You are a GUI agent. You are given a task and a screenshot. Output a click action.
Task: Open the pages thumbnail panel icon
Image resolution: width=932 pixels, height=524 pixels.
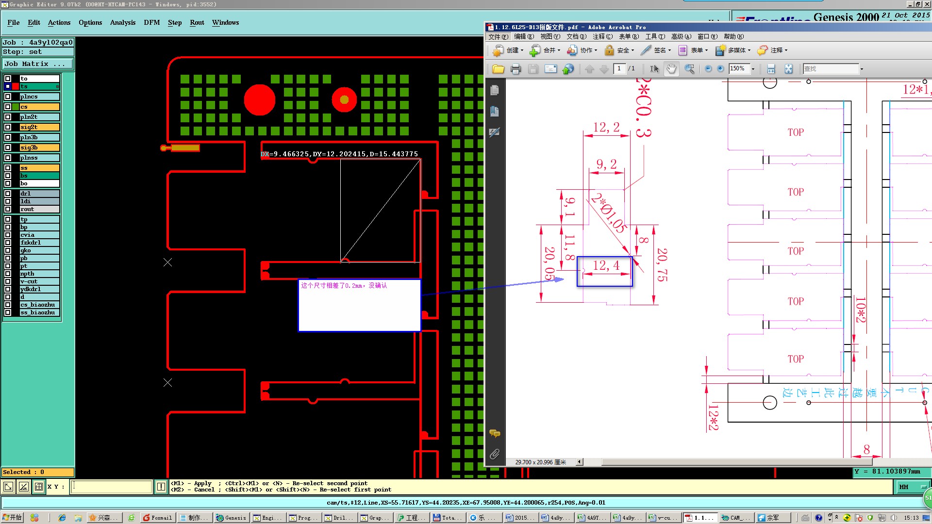[x=494, y=90]
